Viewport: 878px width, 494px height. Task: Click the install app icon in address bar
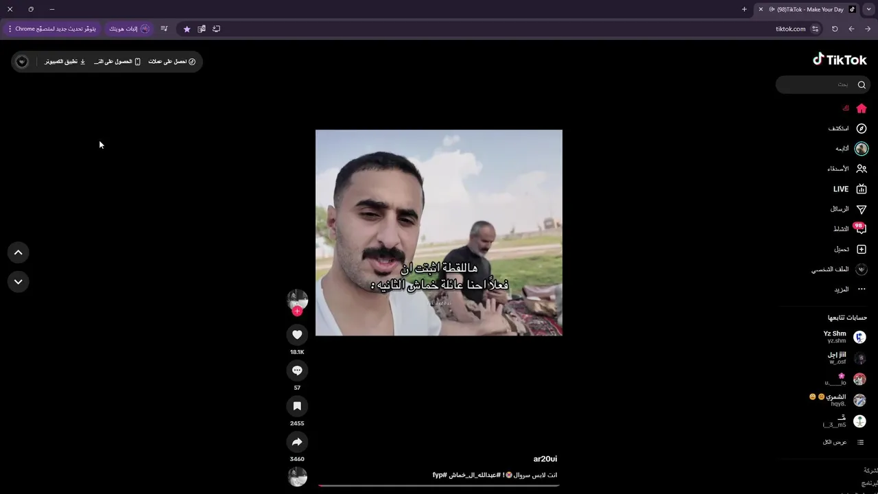(217, 29)
